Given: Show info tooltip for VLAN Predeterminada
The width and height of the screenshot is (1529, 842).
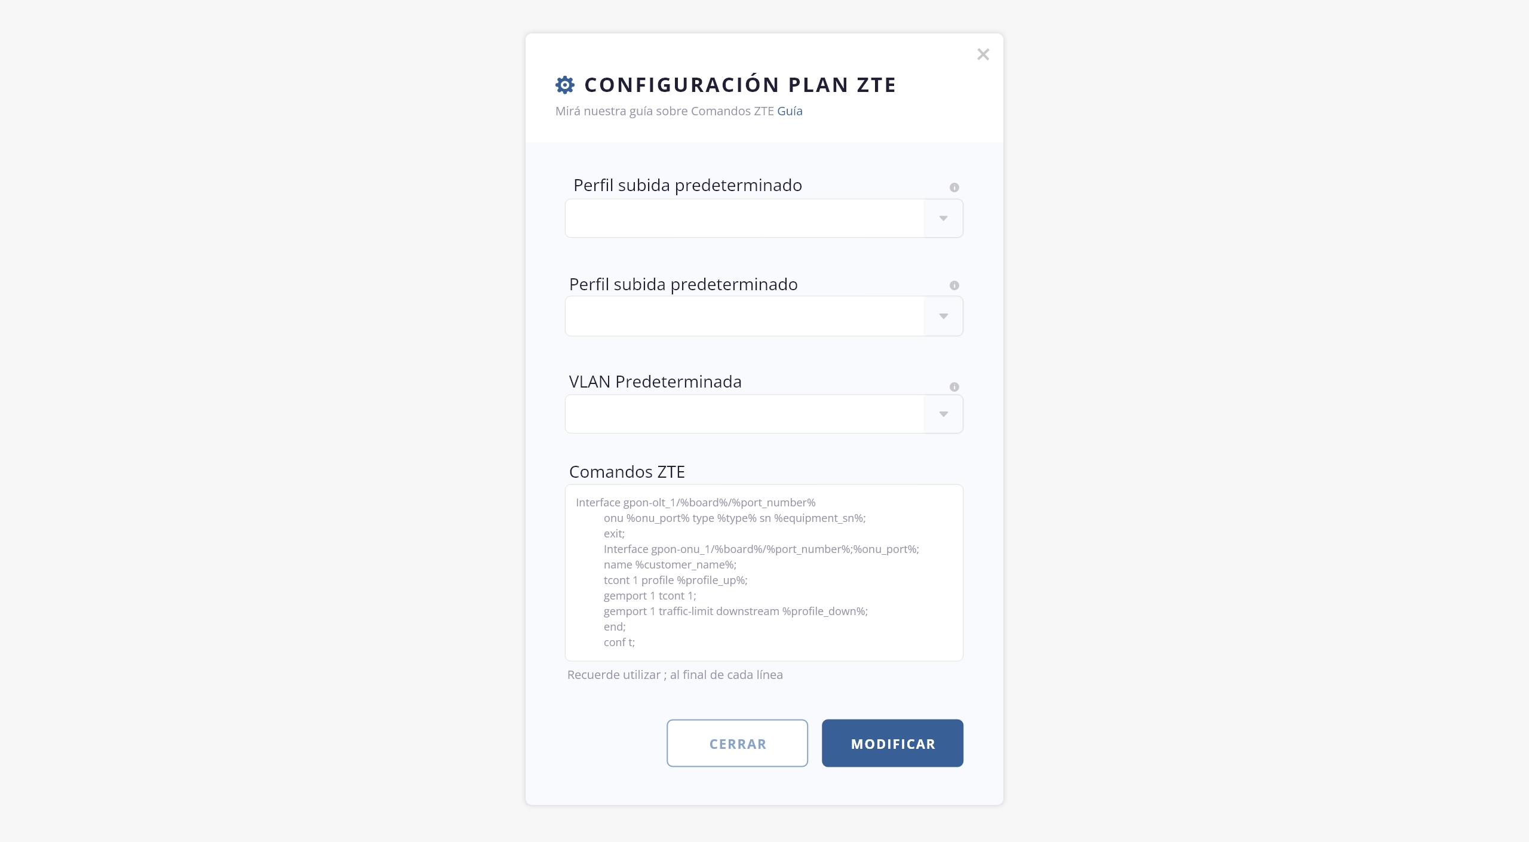Looking at the screenshot, I should point(954,387).
